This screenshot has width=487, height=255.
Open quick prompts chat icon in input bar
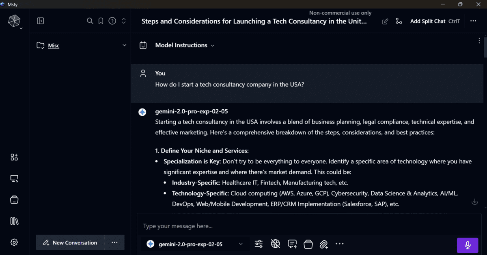pos(292,244)
